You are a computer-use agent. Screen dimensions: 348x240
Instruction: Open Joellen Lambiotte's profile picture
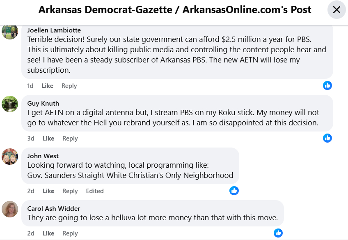[x=10, y=32]
